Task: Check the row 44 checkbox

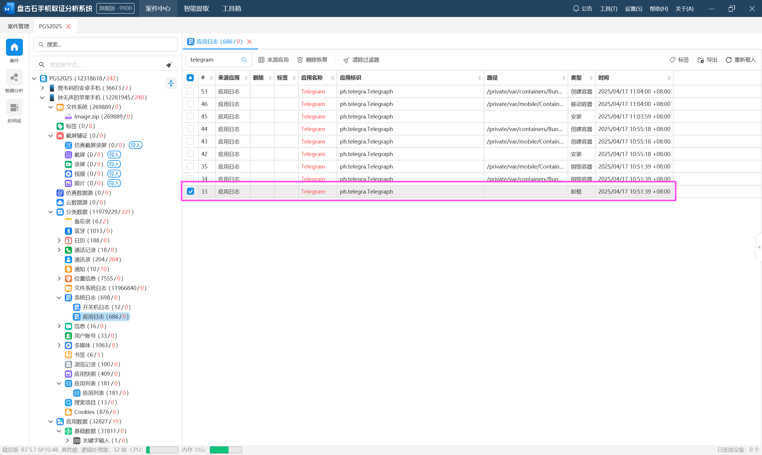Action: click(x=190, y=129)
